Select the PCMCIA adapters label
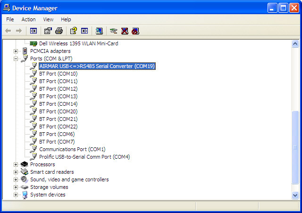This screenshot has height=213, width=302. 50,51
